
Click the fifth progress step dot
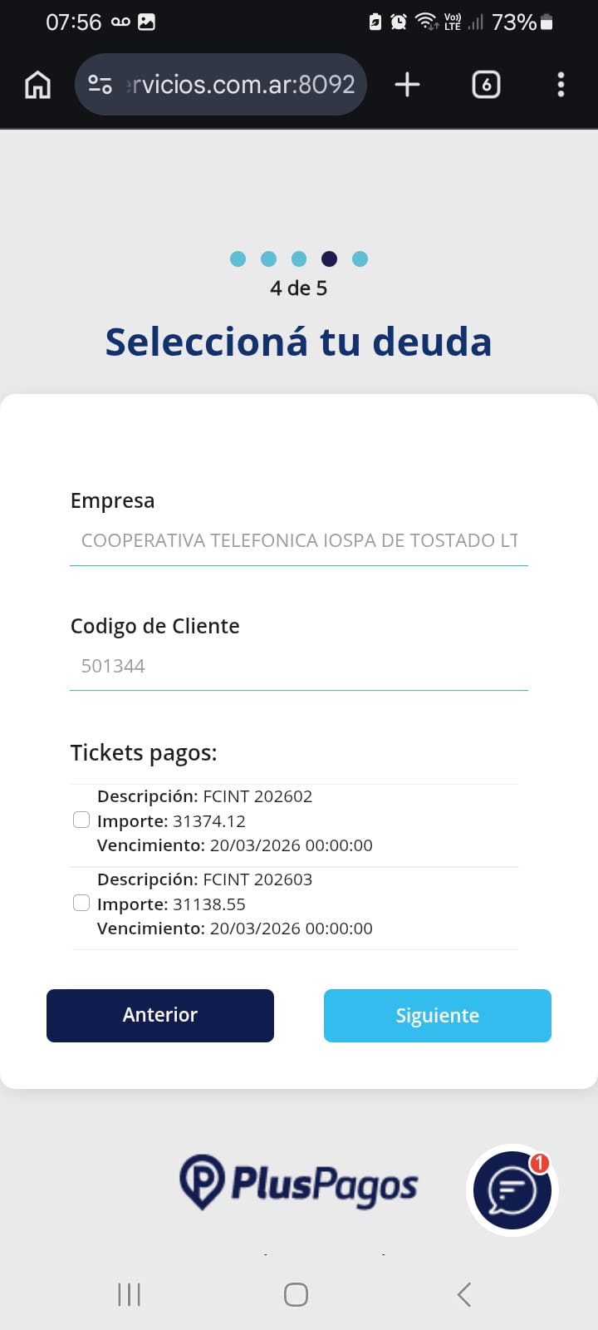coord(360,259)
